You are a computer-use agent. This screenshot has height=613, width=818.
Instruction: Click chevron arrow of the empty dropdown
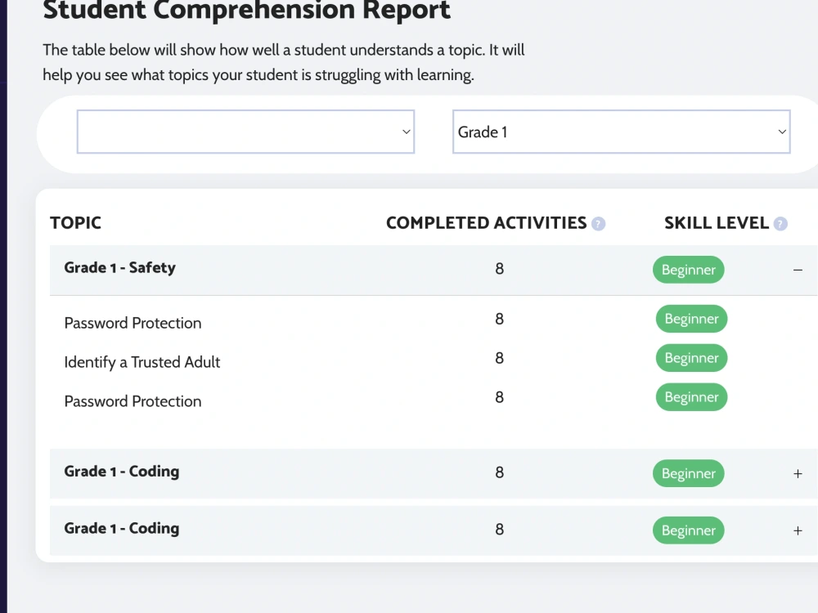click(x=407, y=132)
